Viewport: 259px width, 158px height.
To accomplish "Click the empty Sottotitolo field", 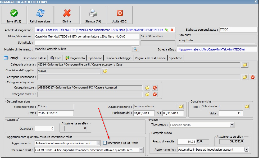I will click(x=87, y=43).
